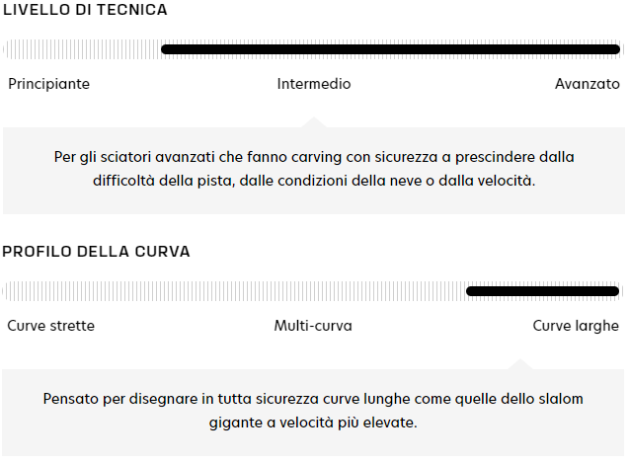Select the Avanzato level label
Viewport: 629px width, 462px height.
tap(587, 84)
